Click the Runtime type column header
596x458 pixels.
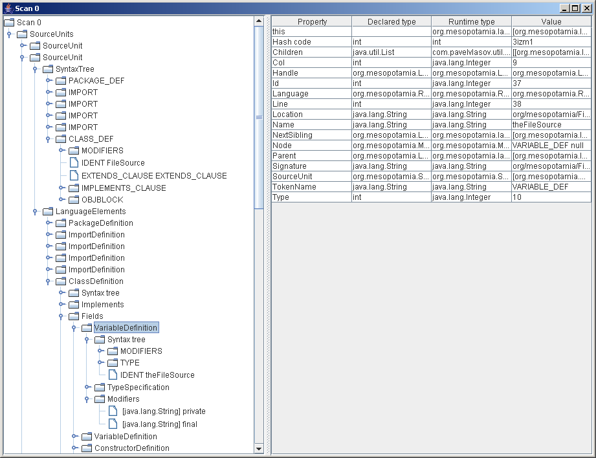click(x=471, y=22)
